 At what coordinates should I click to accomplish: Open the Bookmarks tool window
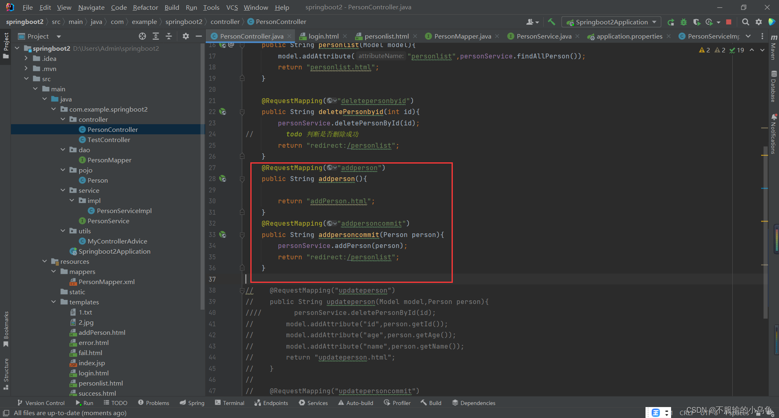pos(6,329)
